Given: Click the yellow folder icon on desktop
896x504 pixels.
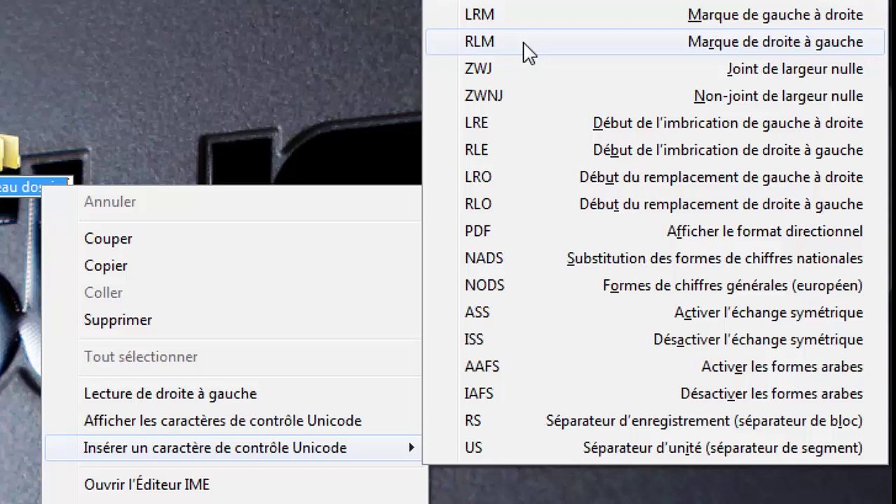Looking at the screenshot, I should tap(9, 153).
